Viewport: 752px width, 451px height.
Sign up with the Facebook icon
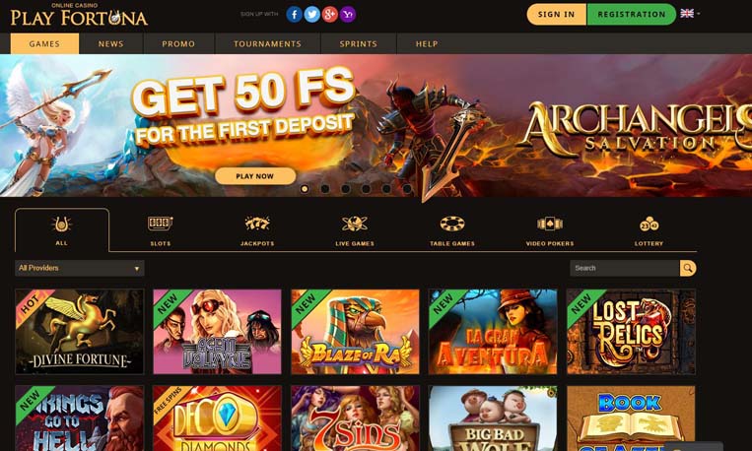point(294,15)
